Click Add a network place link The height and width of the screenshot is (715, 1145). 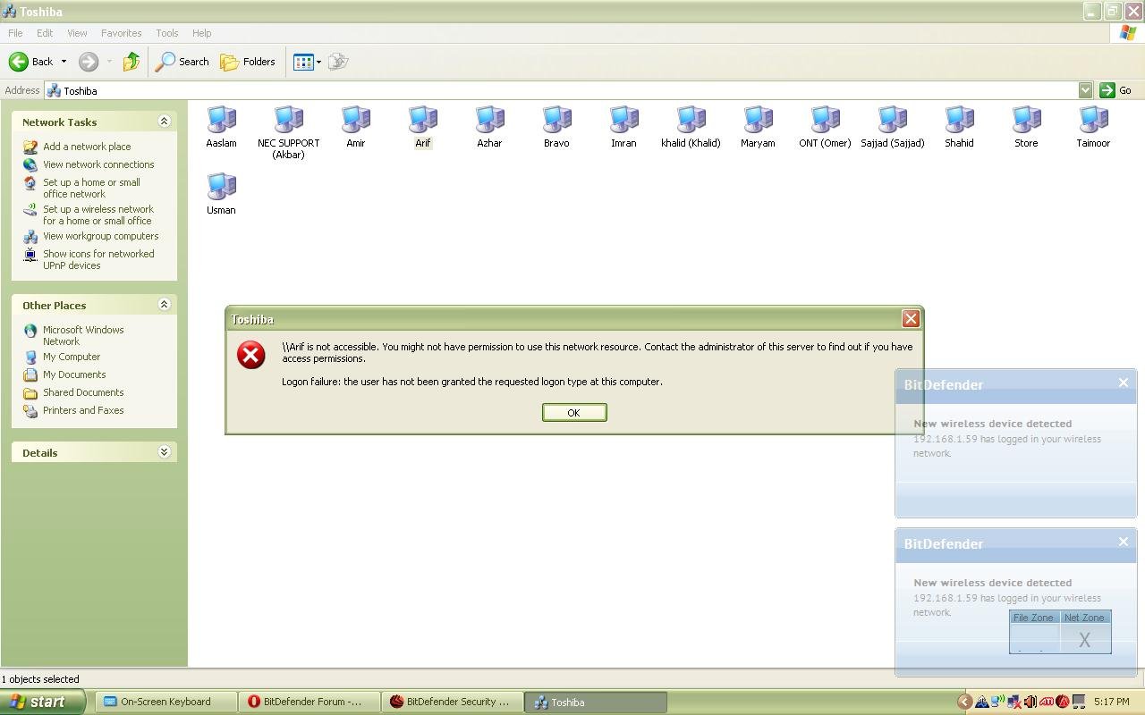point(87,147)
